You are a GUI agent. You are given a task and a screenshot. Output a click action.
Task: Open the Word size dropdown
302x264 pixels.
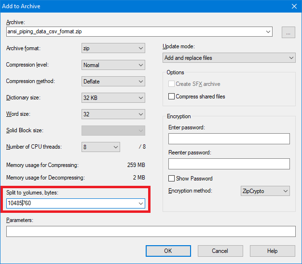[x=113, y=114]
